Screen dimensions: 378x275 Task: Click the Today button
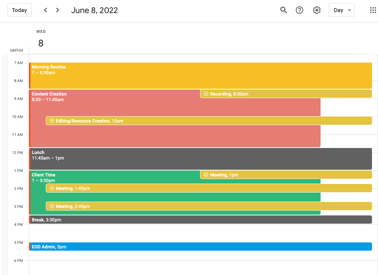(20, 10)
